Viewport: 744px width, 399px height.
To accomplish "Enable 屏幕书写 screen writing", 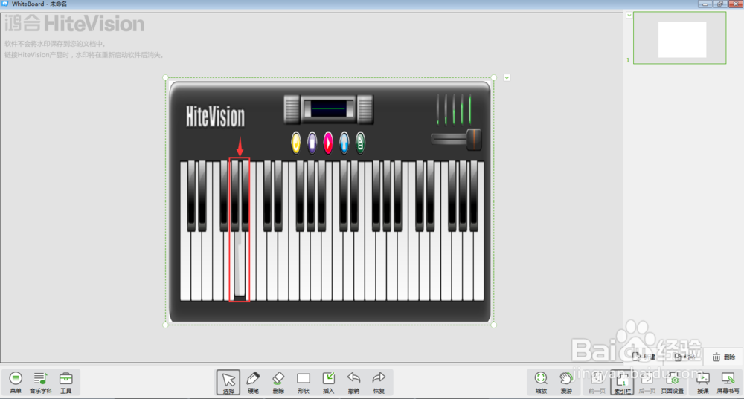I will (x=728, y=383).
